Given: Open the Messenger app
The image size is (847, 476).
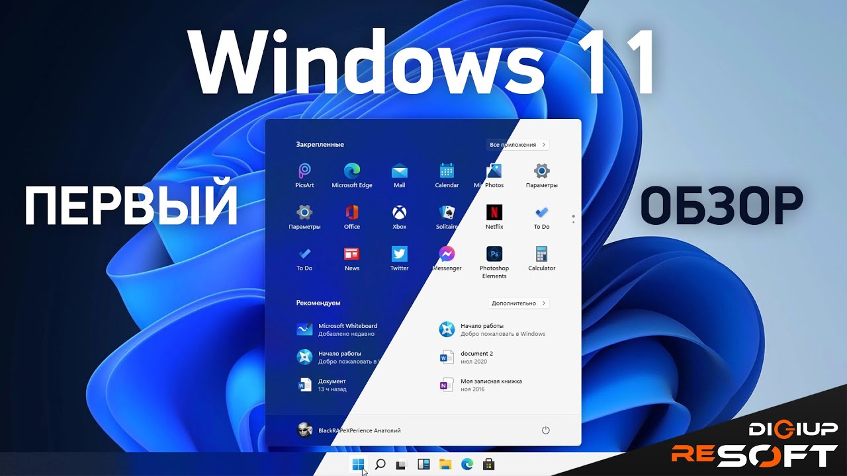Looking at the screenshot, I should point(447,258).
